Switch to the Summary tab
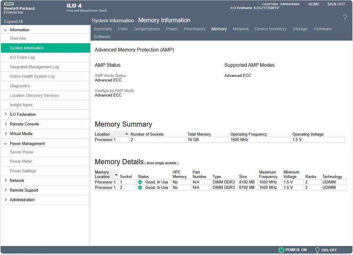This screenshot has width=353, height=255. [103, 29]
